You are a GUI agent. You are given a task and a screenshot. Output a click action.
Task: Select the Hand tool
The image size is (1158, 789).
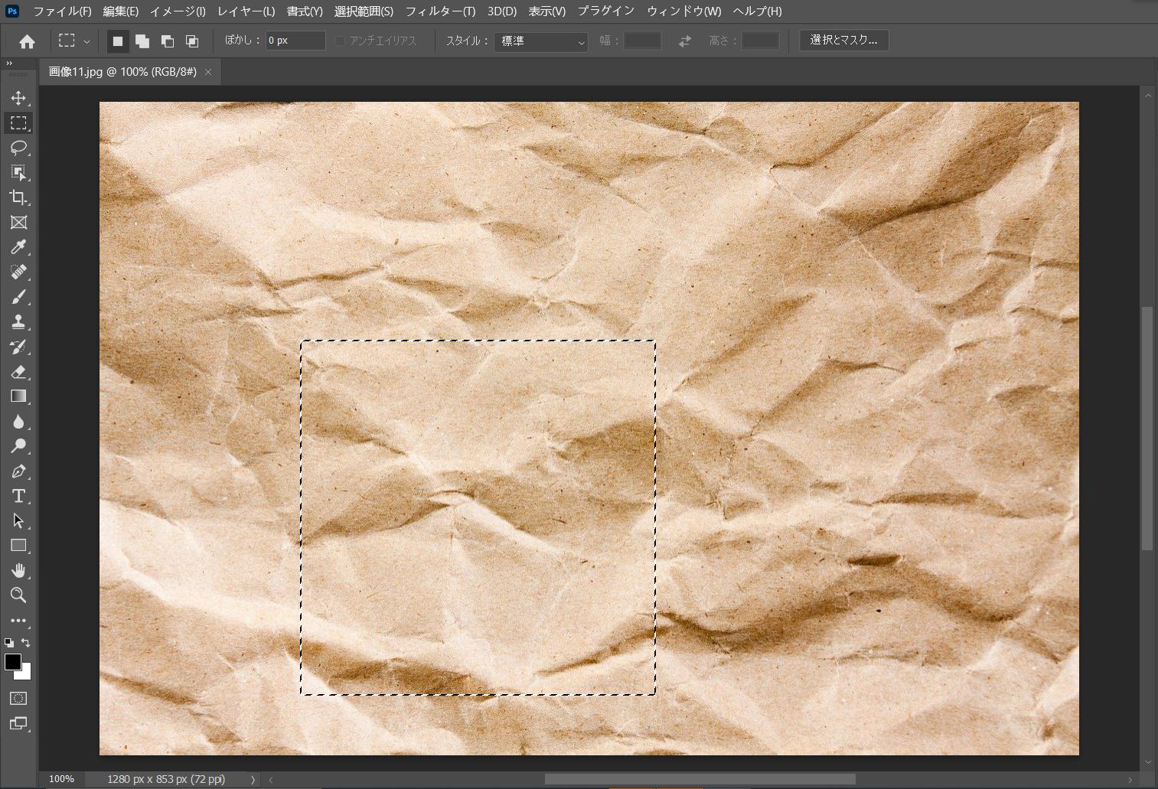[18, 570]
